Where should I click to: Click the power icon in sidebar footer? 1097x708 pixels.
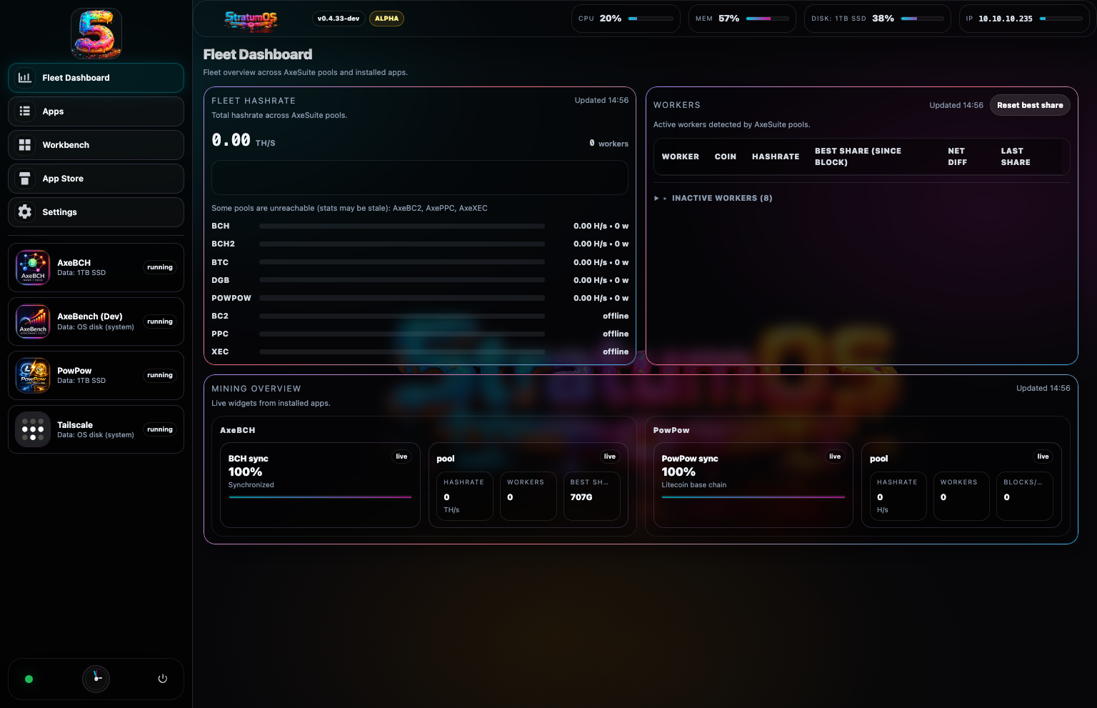163,679
